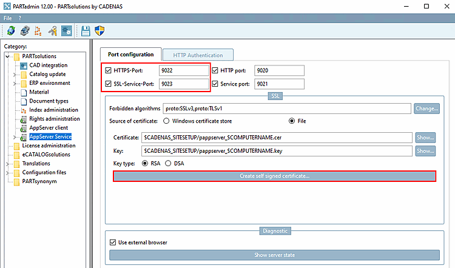The width and height of the screenshot is (455, 268).
Task: Click the keys toolbar icon
Action: [x=53, y=30]
